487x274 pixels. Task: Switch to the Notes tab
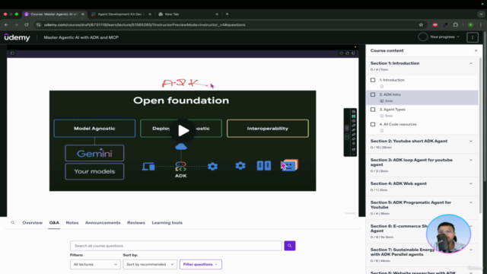tap(72, 223)
